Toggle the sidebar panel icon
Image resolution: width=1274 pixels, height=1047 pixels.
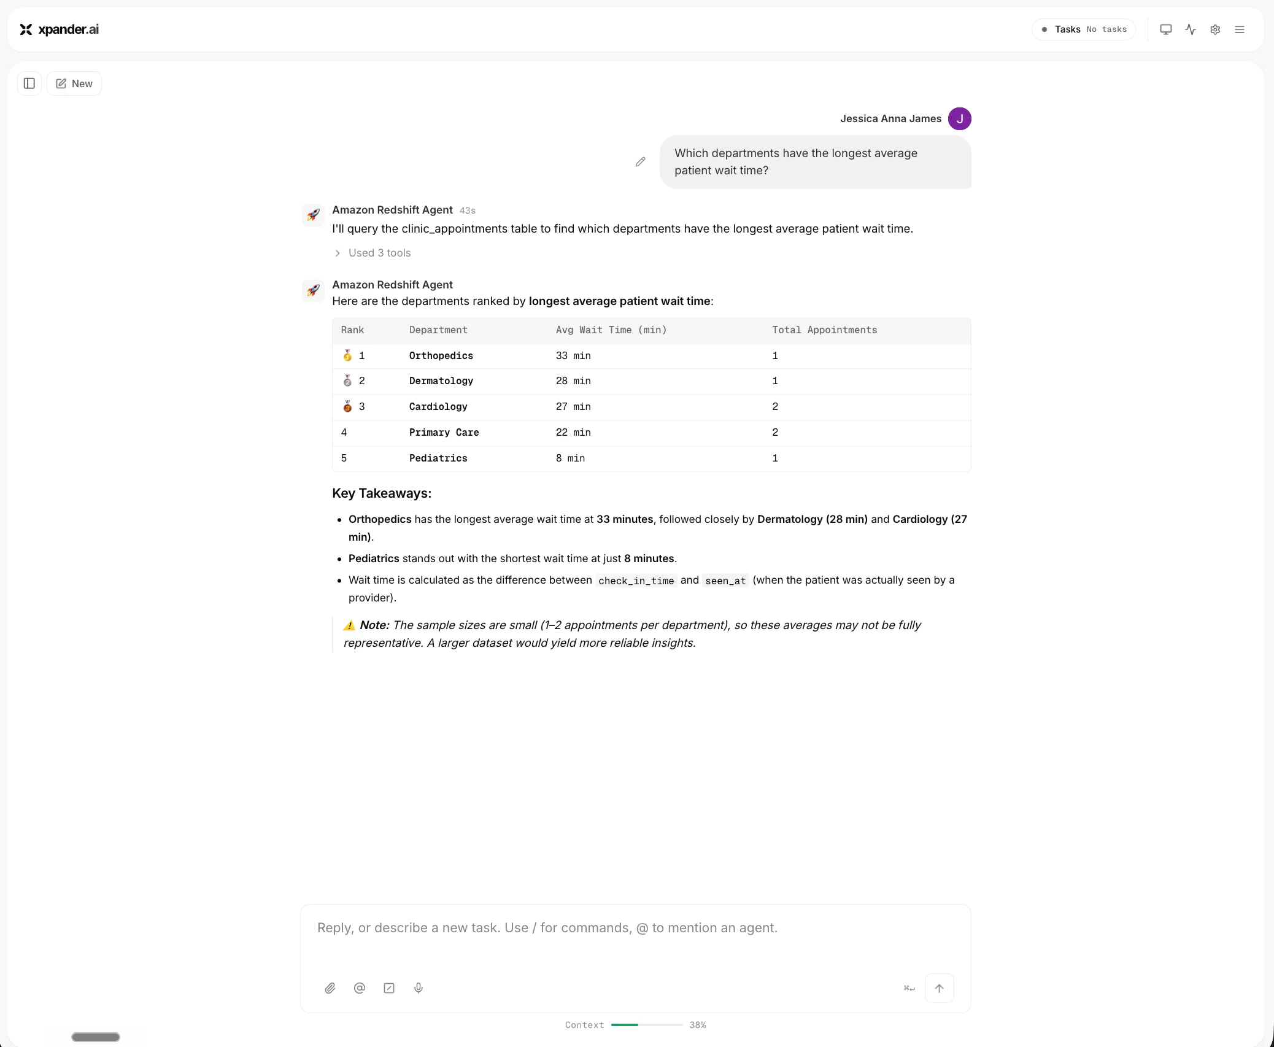pyautogui.click(x=29, y=83)
